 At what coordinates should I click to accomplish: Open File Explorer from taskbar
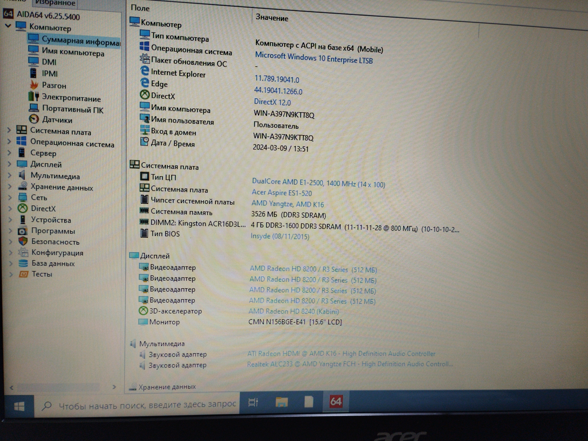point(281,401)
